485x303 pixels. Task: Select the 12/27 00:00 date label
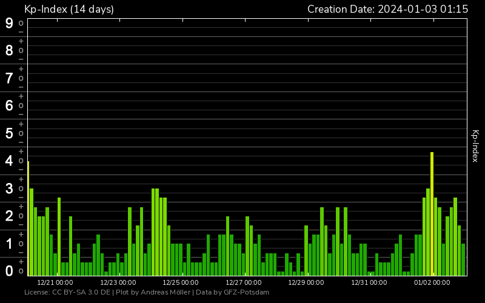click(x=244, y=282)
